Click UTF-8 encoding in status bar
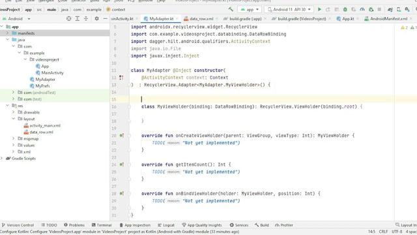The width and height of the screenshot is (417, 235). (397, 232)
